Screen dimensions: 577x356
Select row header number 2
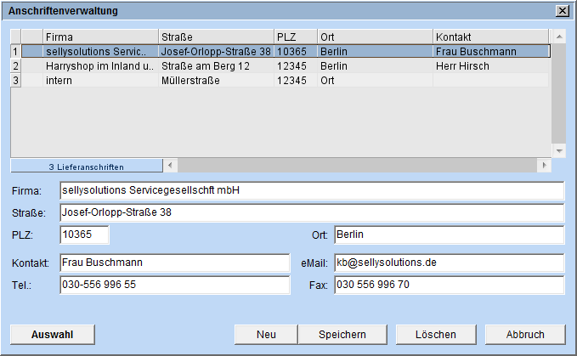(15, 65)
